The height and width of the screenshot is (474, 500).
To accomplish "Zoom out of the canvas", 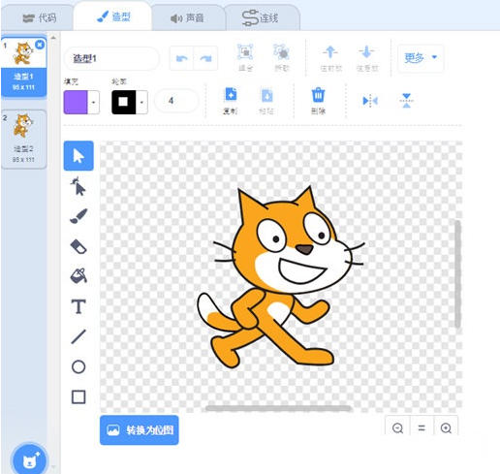I will [397, 427].
